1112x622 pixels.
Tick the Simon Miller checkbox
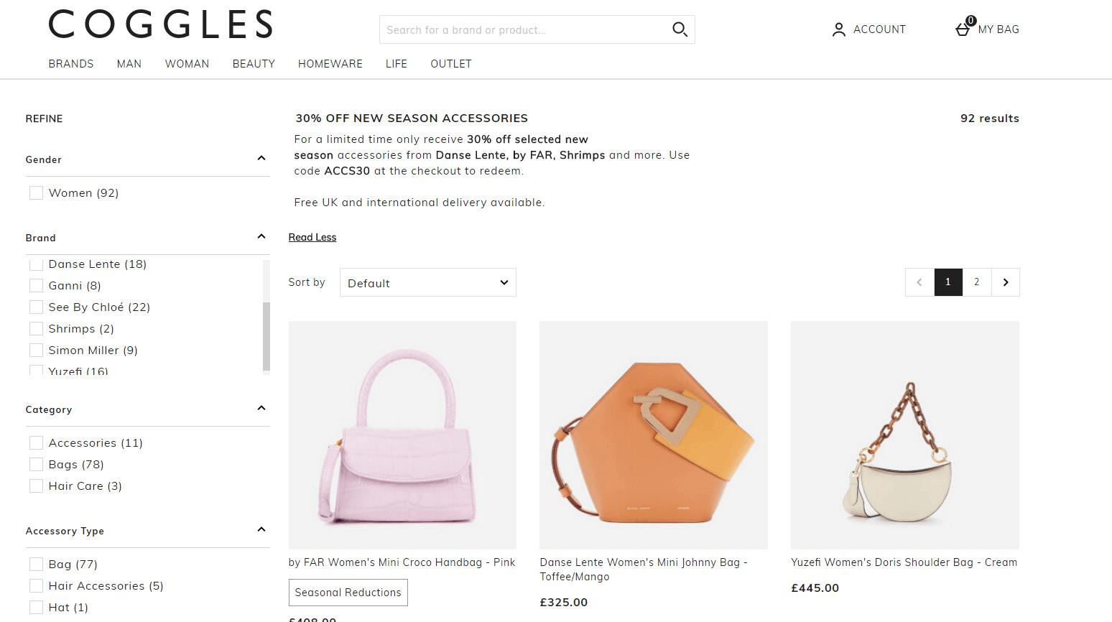click(x=36, y=351)
